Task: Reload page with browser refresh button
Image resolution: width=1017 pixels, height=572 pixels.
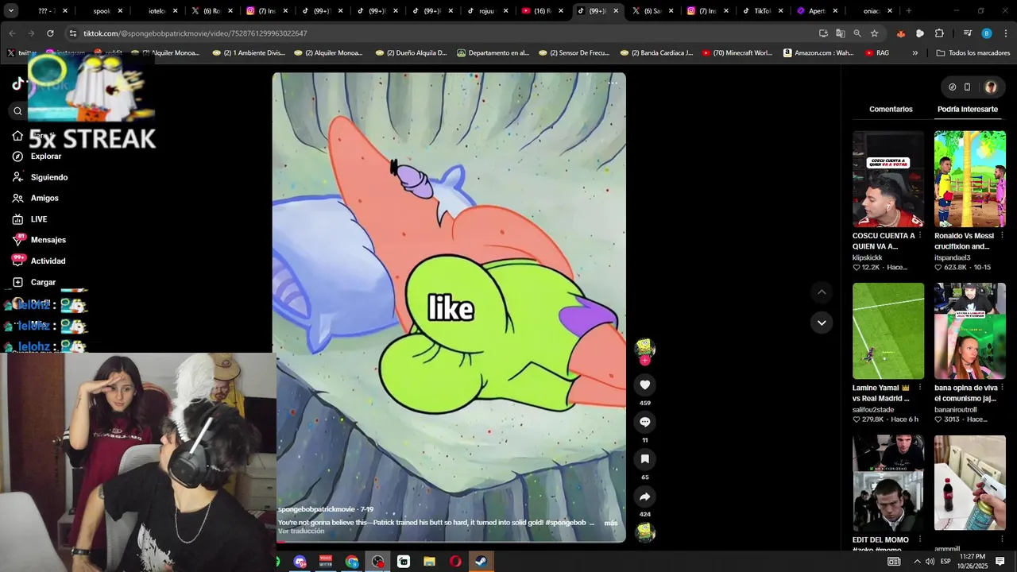Action: 50,33
